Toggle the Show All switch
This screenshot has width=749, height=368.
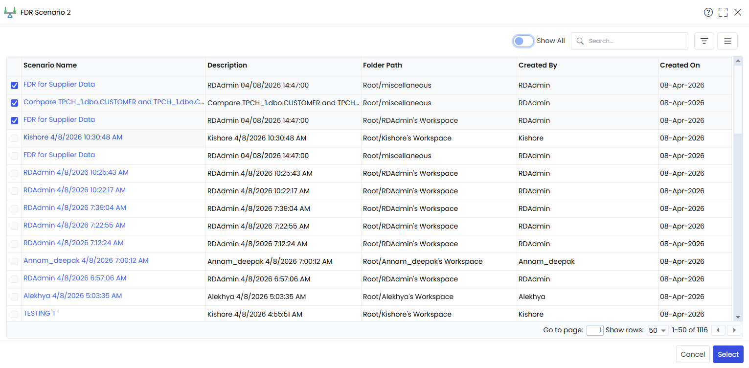pos(523,41)
